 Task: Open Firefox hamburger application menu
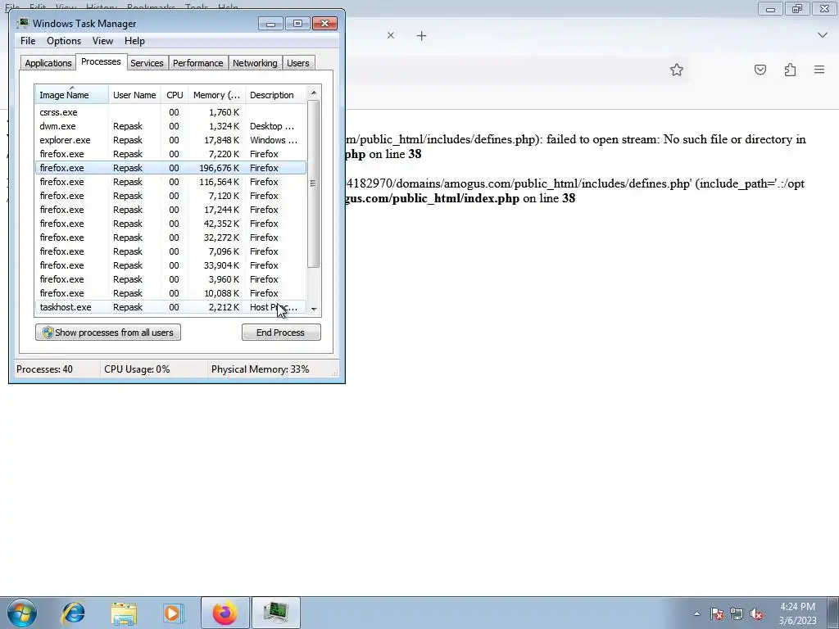pos(819,70)
